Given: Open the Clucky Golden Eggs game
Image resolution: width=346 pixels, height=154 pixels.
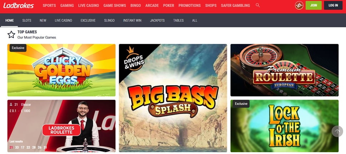Looking at the screenshot, I should [61, 70].
